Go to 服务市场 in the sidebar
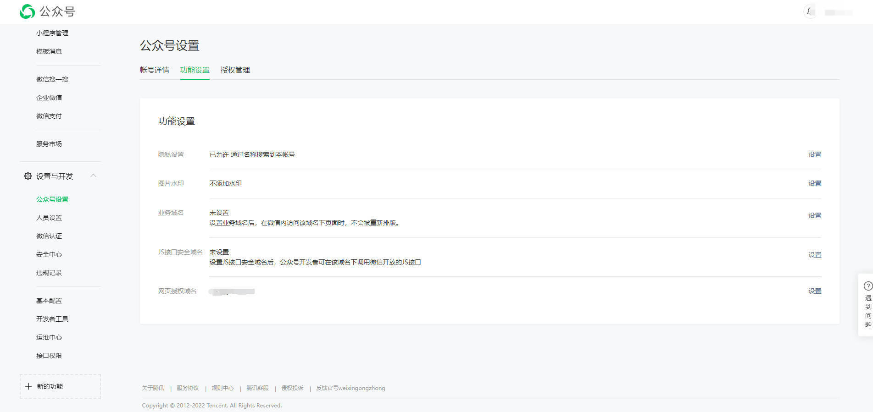Viewport: 873px width, 412px height. tap(49, 144)
